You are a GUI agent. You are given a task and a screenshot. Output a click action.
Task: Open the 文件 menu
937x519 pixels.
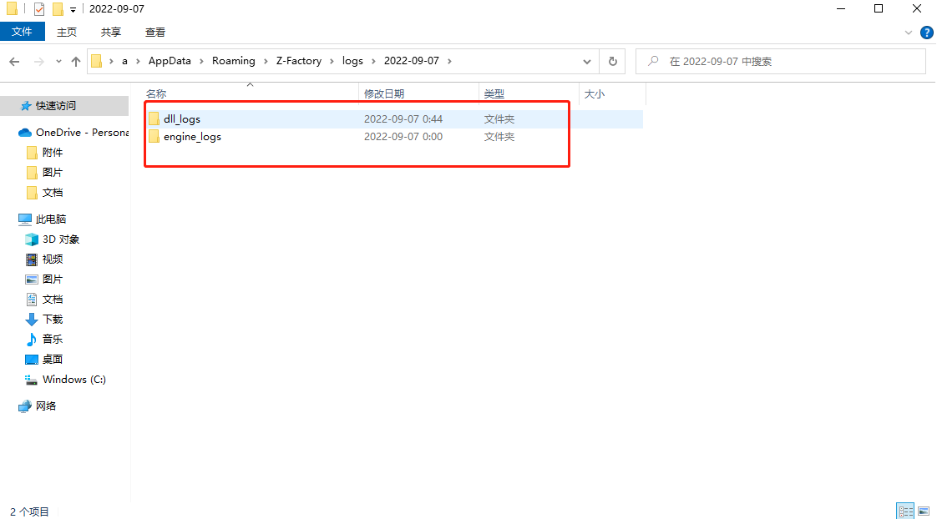(22, 32)
